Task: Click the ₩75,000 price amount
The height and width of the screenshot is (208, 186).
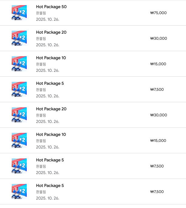Action: click(158, 13)
